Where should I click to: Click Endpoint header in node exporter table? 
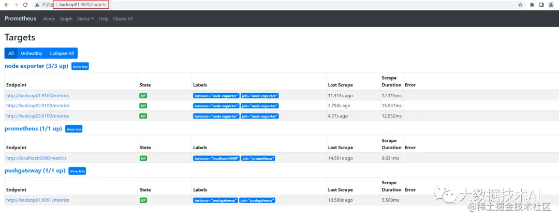(17, 85)
